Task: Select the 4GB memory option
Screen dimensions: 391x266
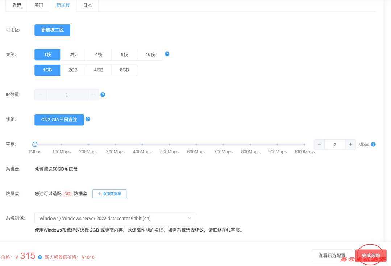Action: (x=98, y=70)
